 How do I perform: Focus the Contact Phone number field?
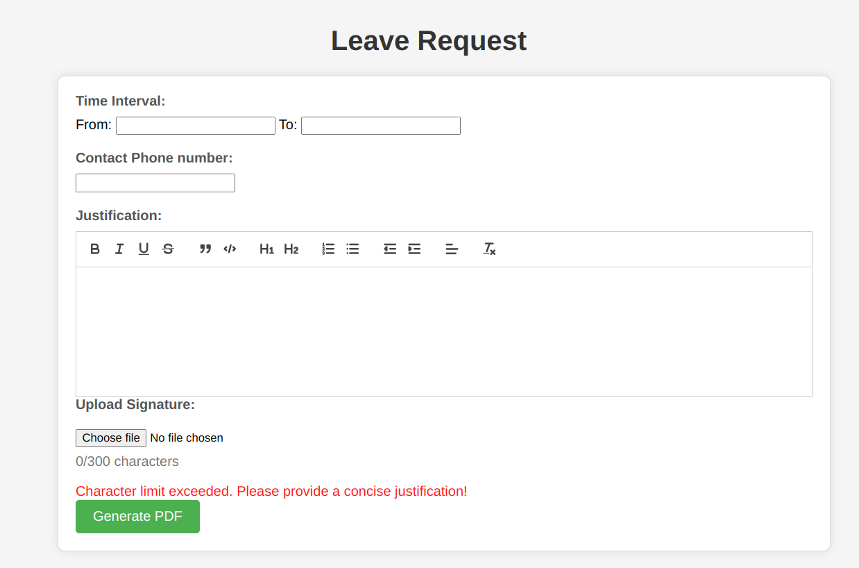(155, 183)
